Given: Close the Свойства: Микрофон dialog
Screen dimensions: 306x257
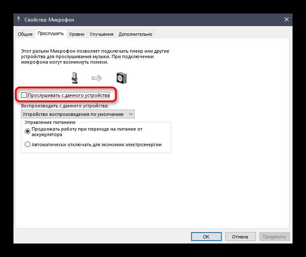Looking at the screenshot, I should 287,19.
